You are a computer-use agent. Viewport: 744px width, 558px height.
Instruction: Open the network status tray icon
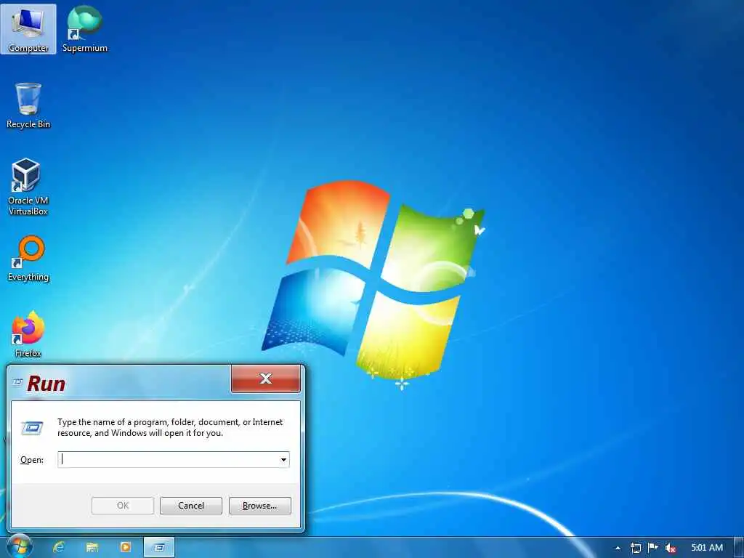(635, 548)
